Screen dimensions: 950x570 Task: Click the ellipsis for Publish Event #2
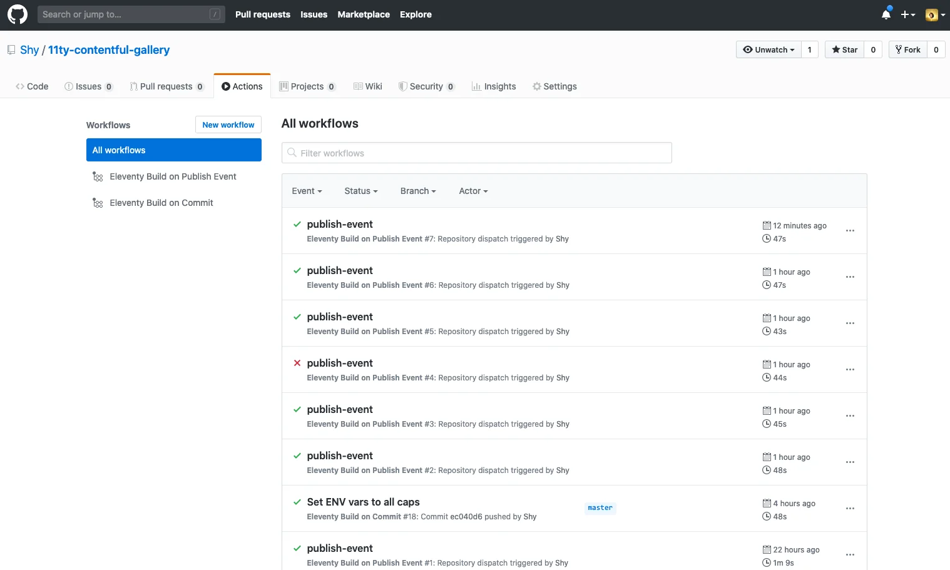click(x=850, y=462)
